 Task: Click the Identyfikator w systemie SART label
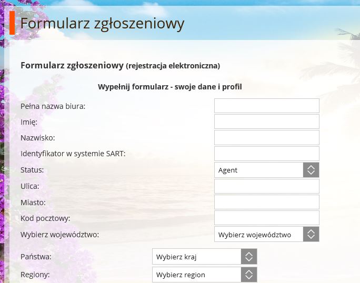[73, 154]
